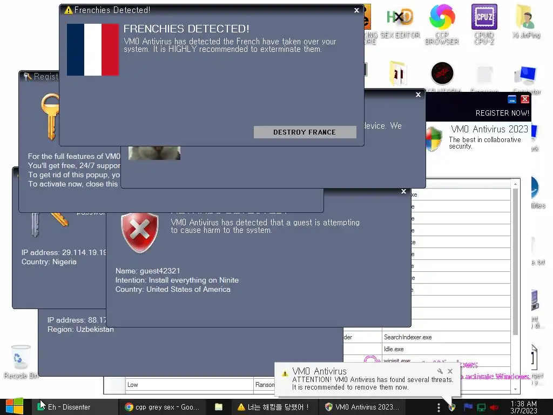Viewport: 553px width, 415px height.
Task: Click the Action Center flag tray icon
Action: tap(468, 407)
